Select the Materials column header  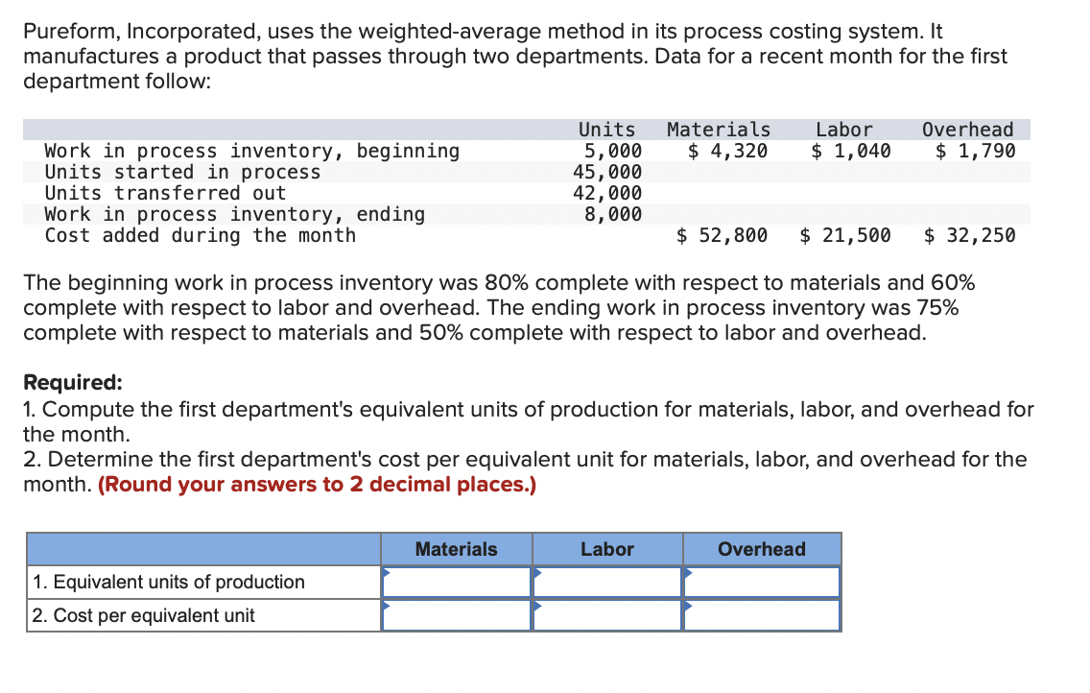click(456, 549)
